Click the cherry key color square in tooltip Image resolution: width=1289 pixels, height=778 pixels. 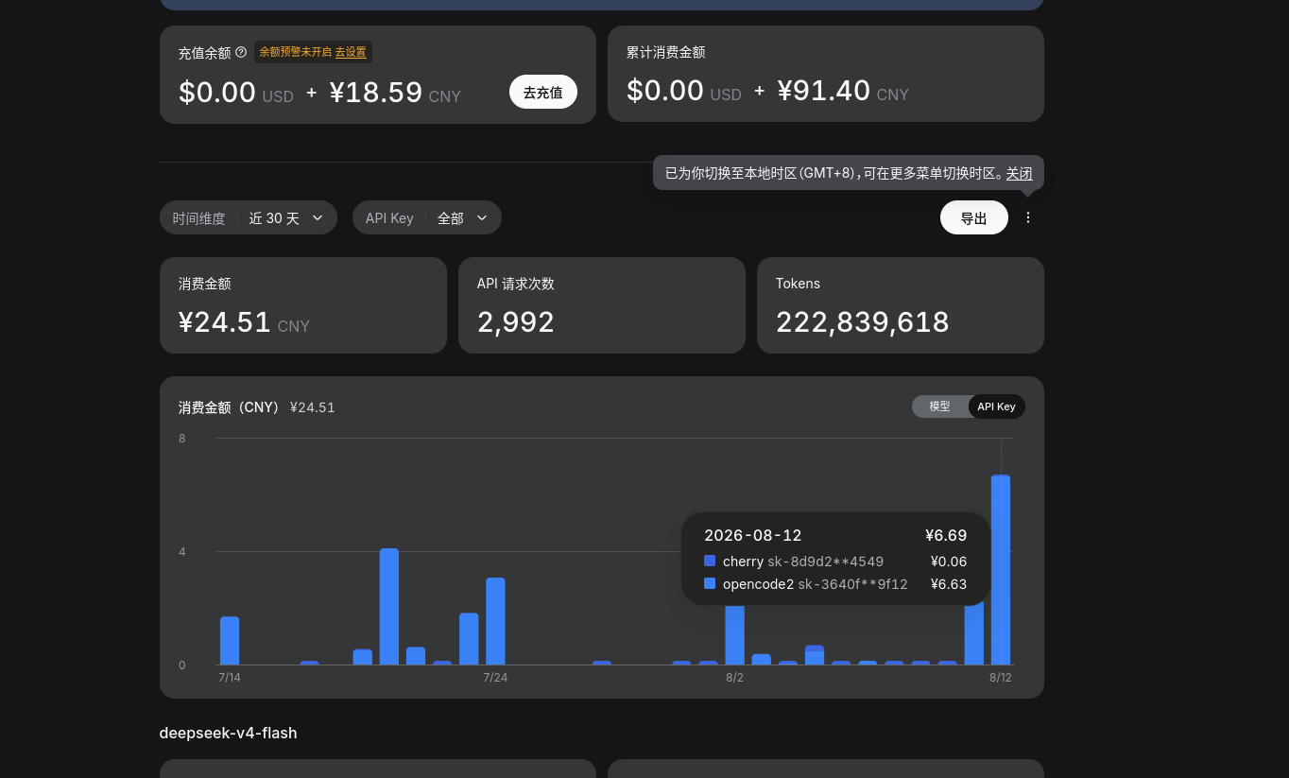click(710, 561)
